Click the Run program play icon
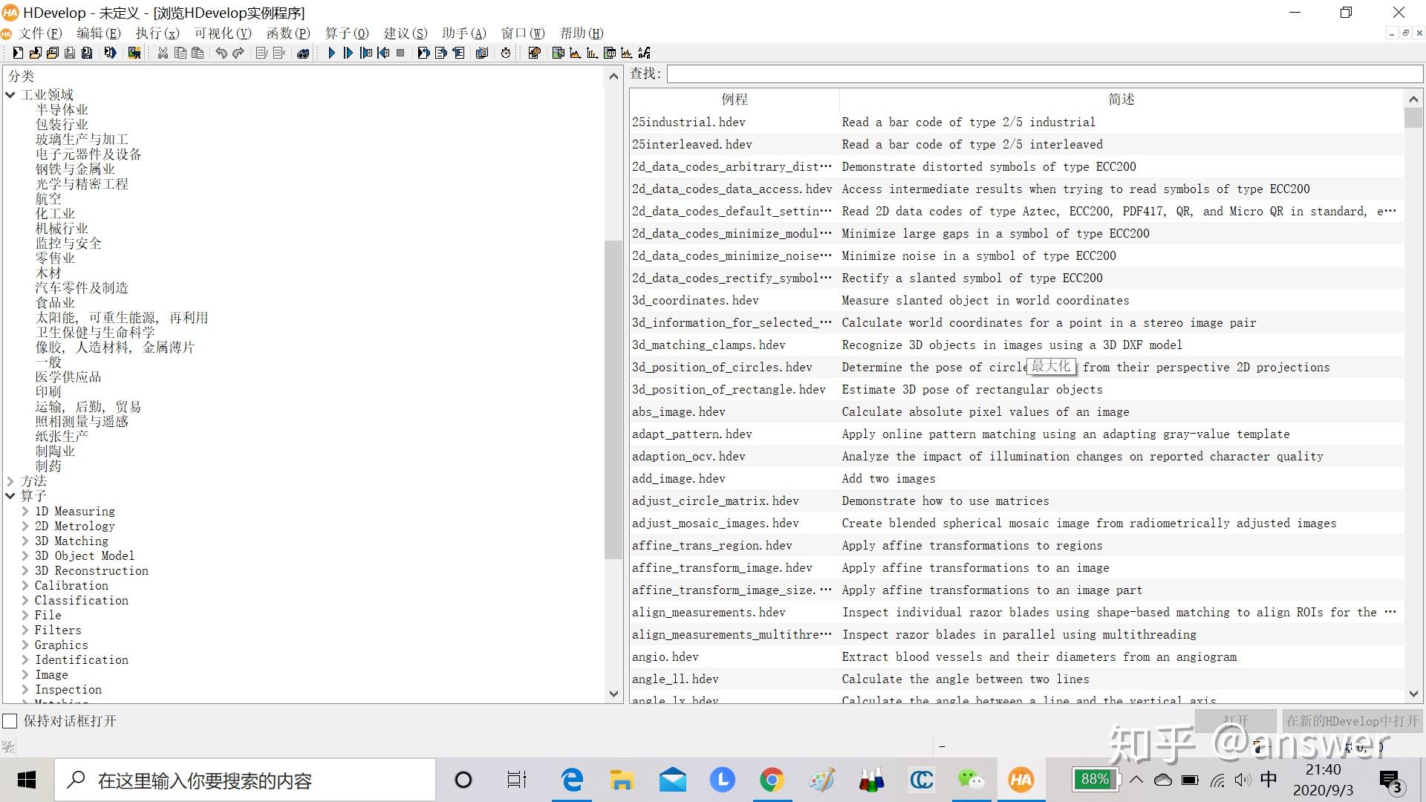Viewport: 1426px width, 802px height. tap(331, 53)
